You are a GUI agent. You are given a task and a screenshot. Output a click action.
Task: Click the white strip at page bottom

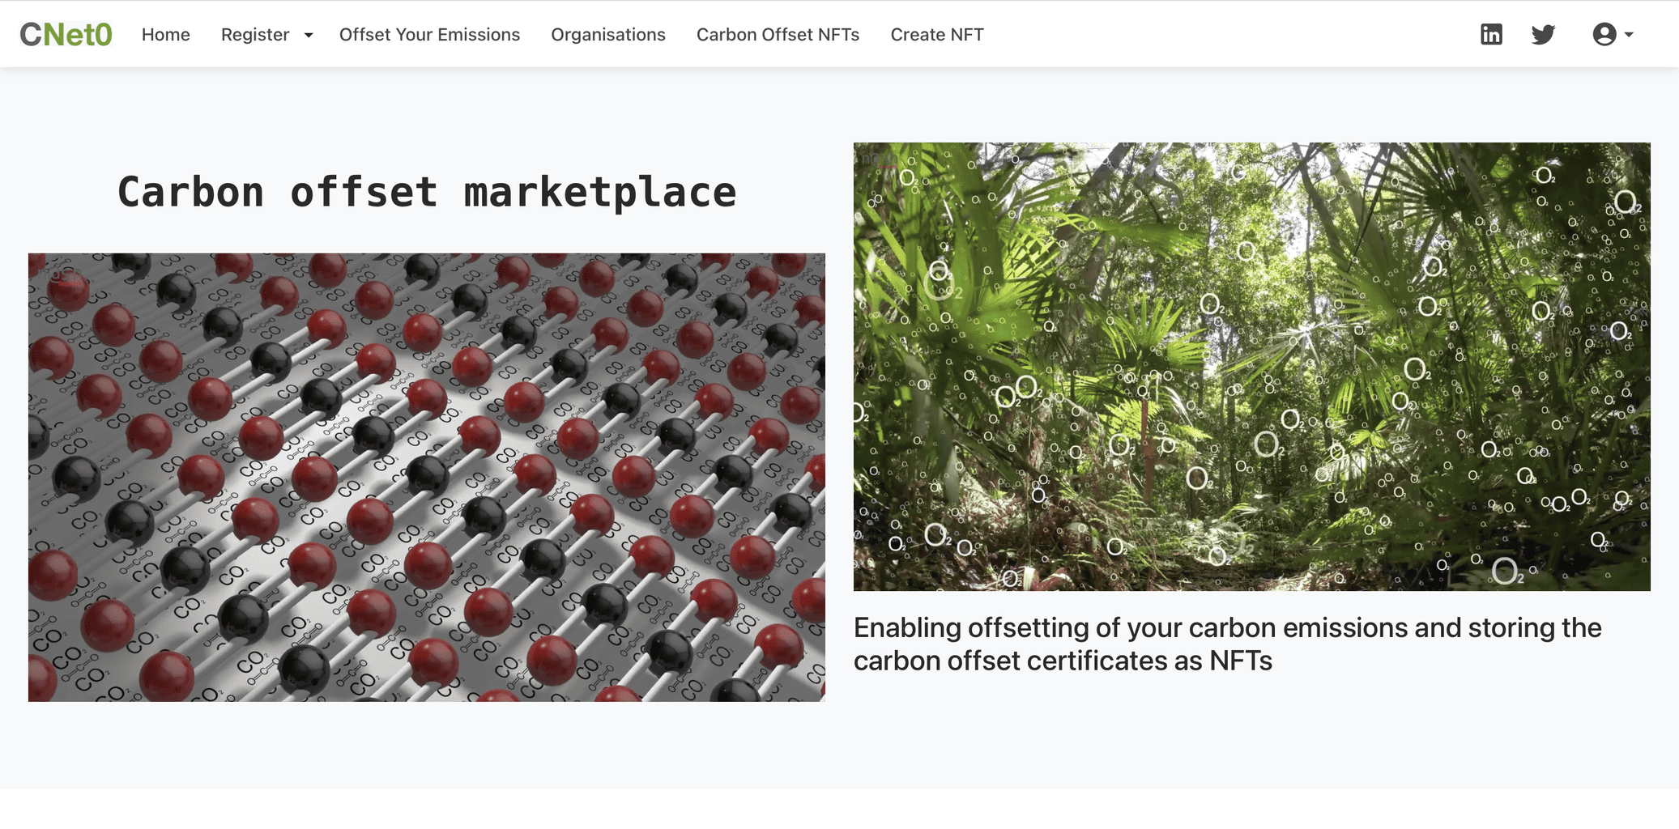click(839, 809)
